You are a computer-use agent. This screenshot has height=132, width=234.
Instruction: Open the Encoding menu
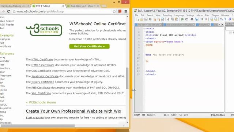[x=167, y=15]
